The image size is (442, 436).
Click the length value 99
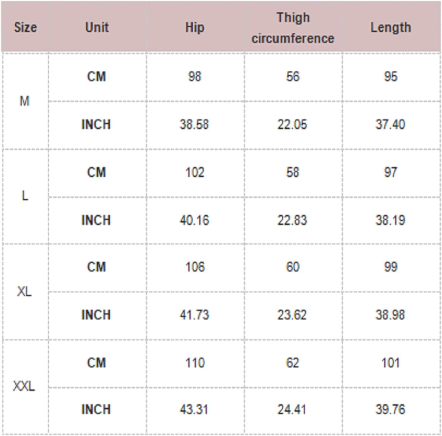point(391,267)
